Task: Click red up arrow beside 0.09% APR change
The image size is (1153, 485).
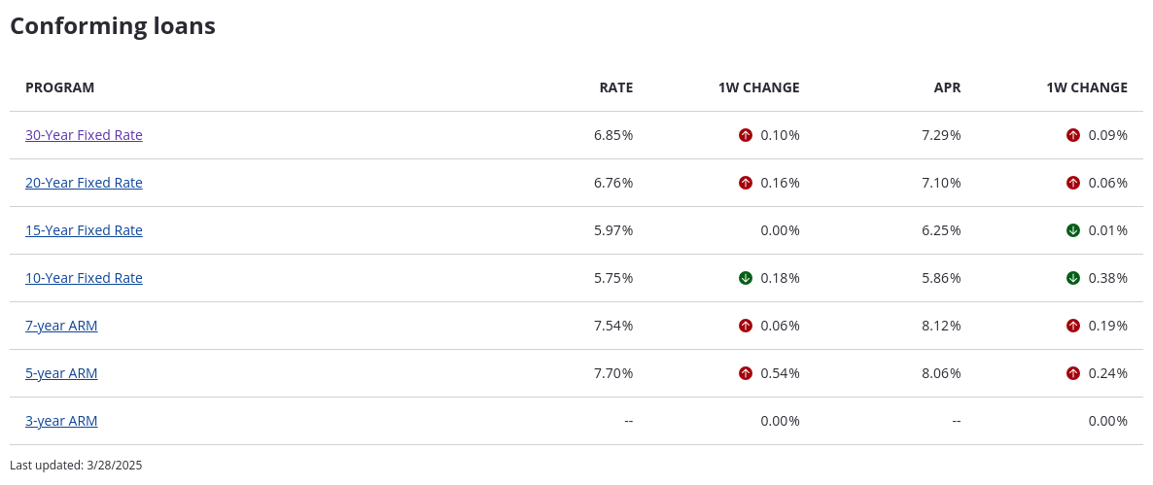Action: [x=1073, y=135]
